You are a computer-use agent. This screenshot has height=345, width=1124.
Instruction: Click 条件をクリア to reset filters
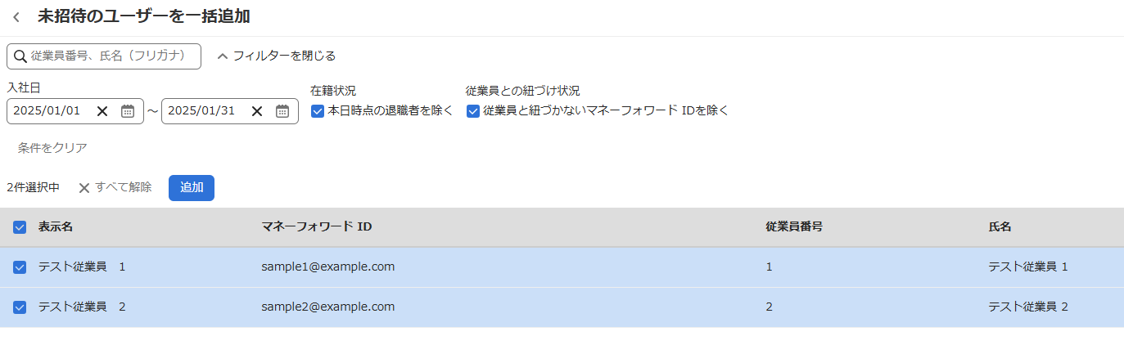[x=52, y=148]
